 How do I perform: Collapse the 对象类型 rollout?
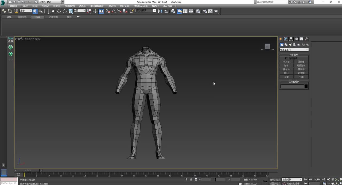294,55
